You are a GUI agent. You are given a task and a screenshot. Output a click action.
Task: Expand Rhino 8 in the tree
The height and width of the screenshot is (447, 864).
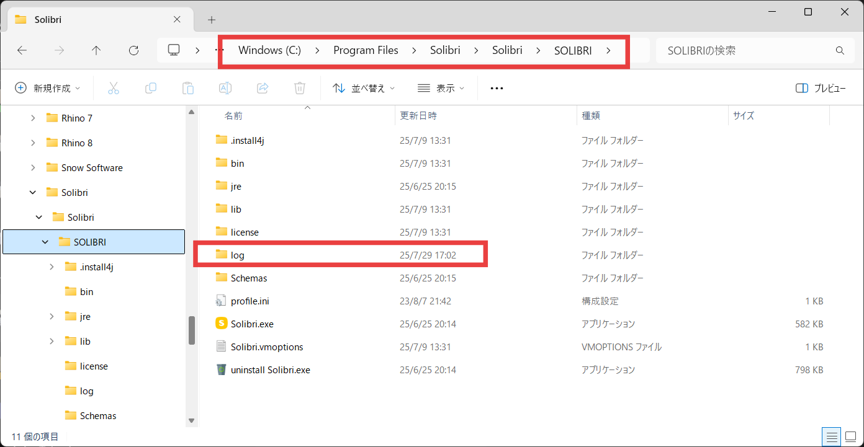[33, 143]
